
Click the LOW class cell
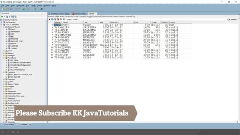(x=171, y=25)
